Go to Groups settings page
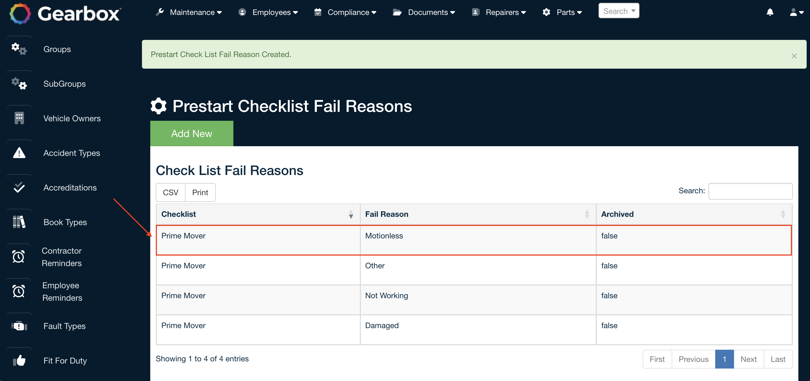This screenshot has width=810, height=381. pos(57,49)
